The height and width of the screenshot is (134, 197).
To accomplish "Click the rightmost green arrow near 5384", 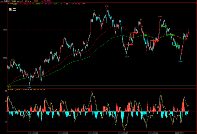I will (176, 46).
